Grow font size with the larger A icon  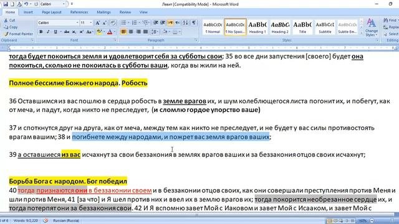point(97,23)
